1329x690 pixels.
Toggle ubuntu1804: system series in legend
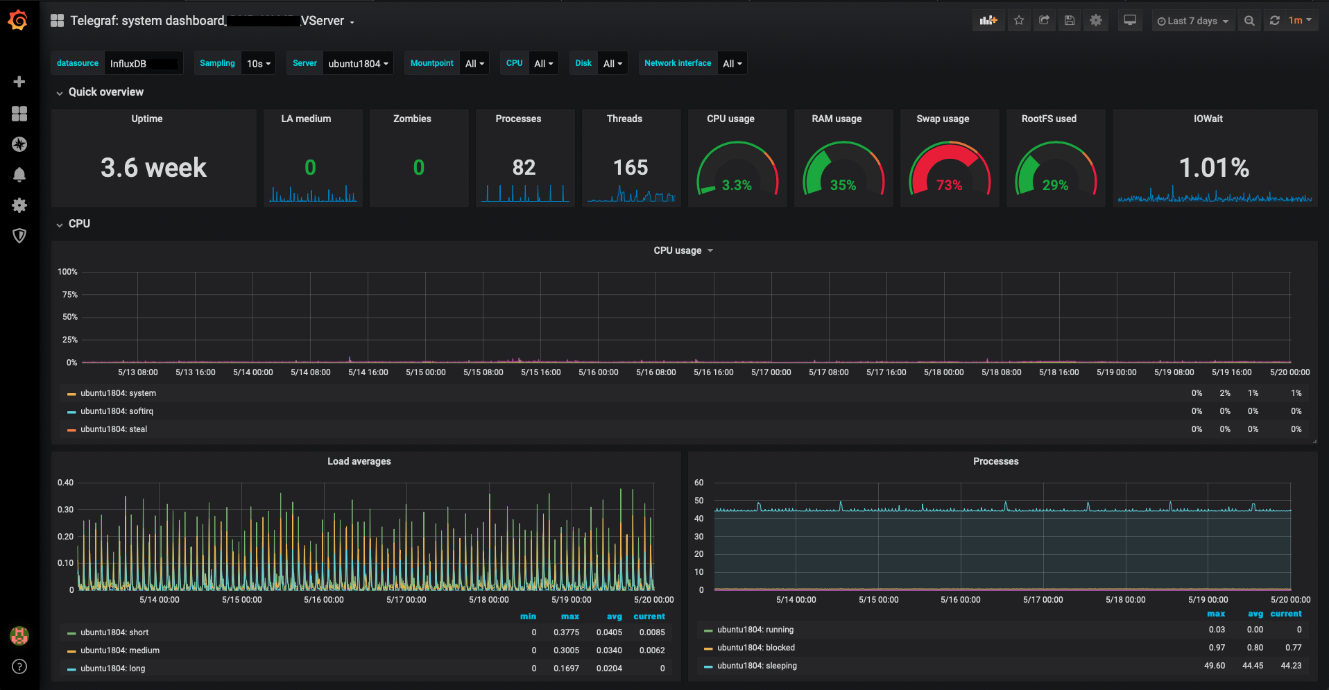(x=118, y=393)
